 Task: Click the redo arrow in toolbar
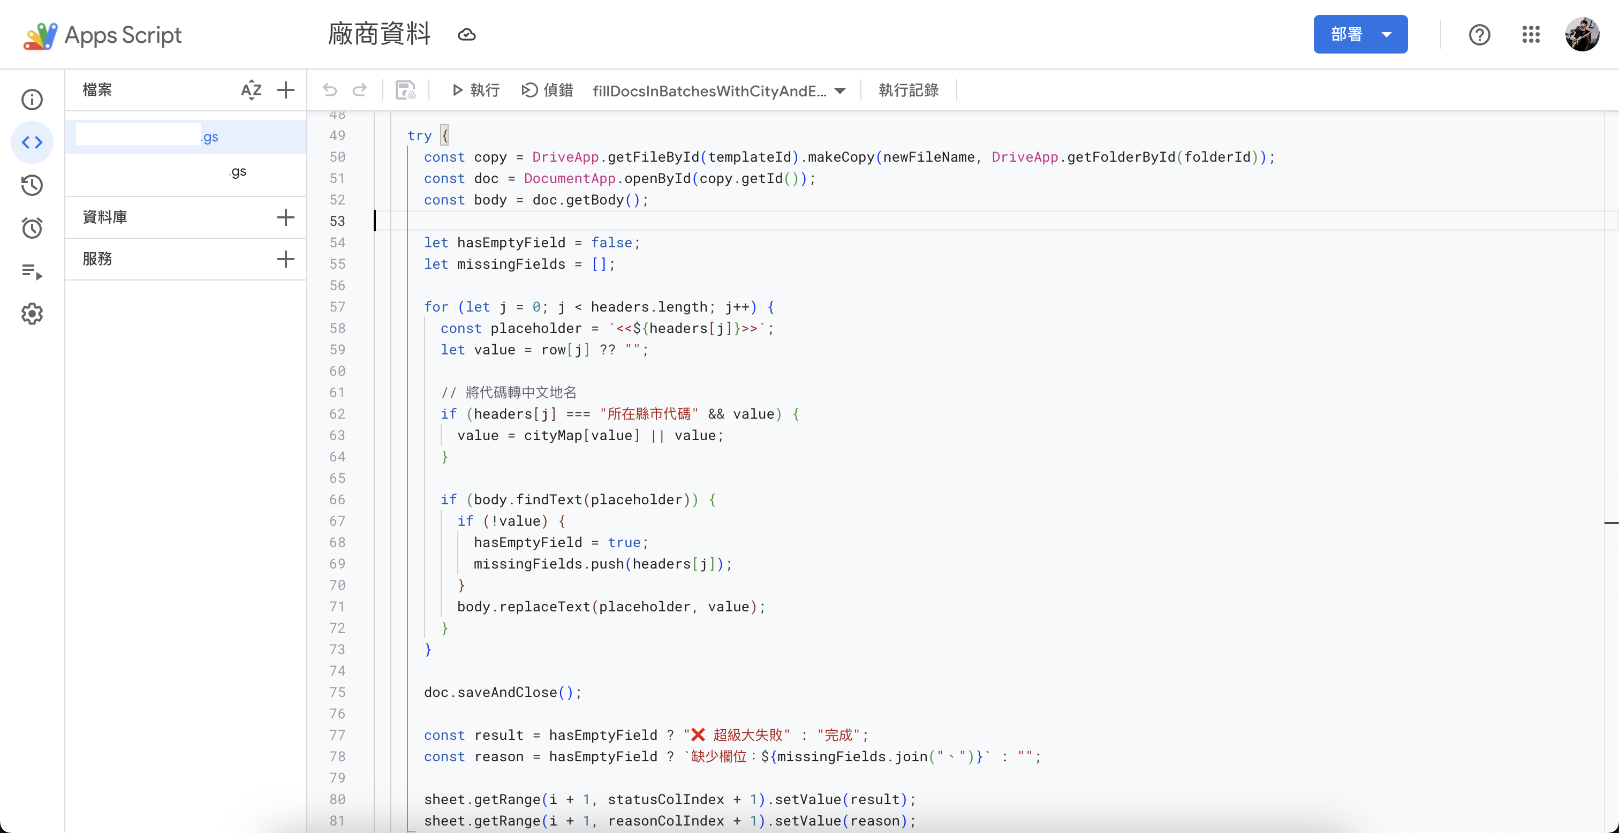[x=359, y=90]
